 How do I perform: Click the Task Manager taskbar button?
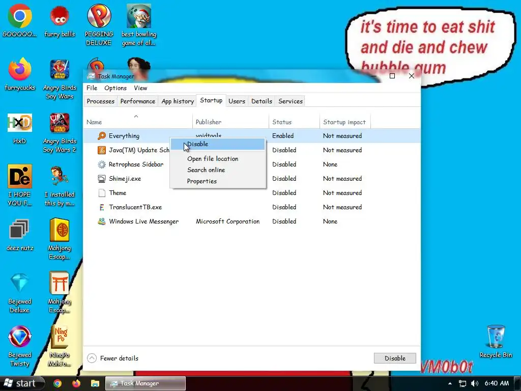(146, 383)
